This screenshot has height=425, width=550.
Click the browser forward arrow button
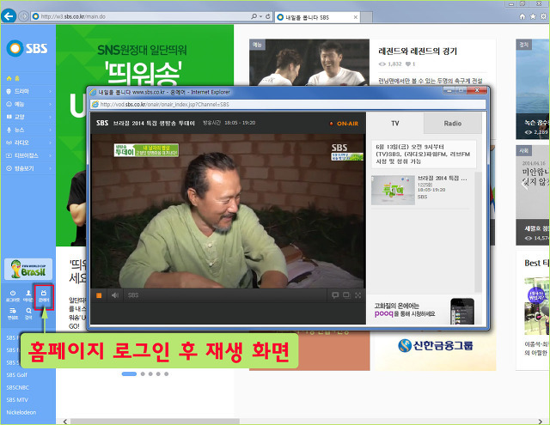23,16
